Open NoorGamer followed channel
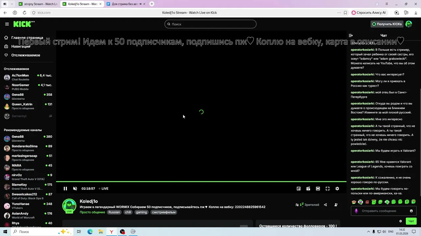This screenshot has height=236, width=421. 28,87
